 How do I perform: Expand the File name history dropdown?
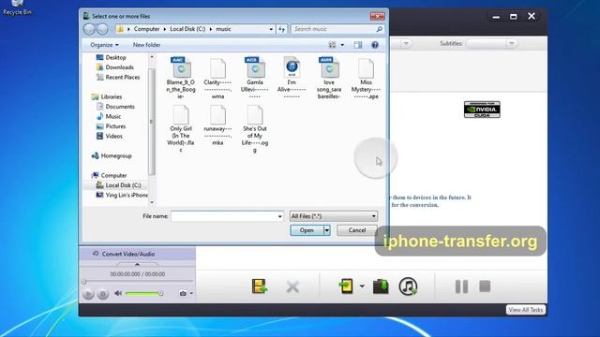tap(279, 216)
